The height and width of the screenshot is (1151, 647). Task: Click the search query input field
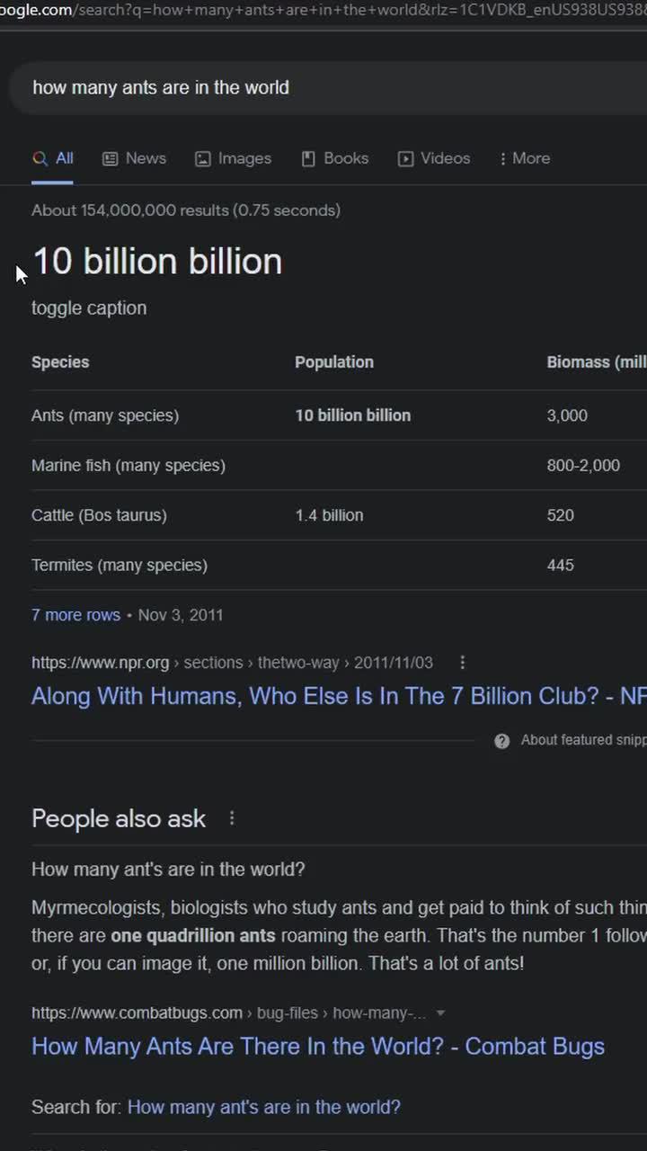tap(270, 87)
